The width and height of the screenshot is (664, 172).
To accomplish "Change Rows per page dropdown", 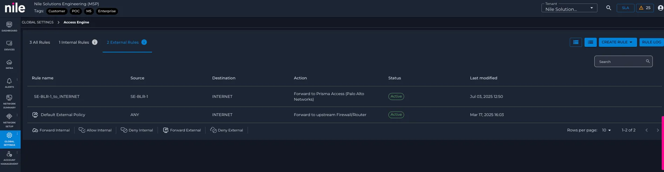I will click(606, 130).
